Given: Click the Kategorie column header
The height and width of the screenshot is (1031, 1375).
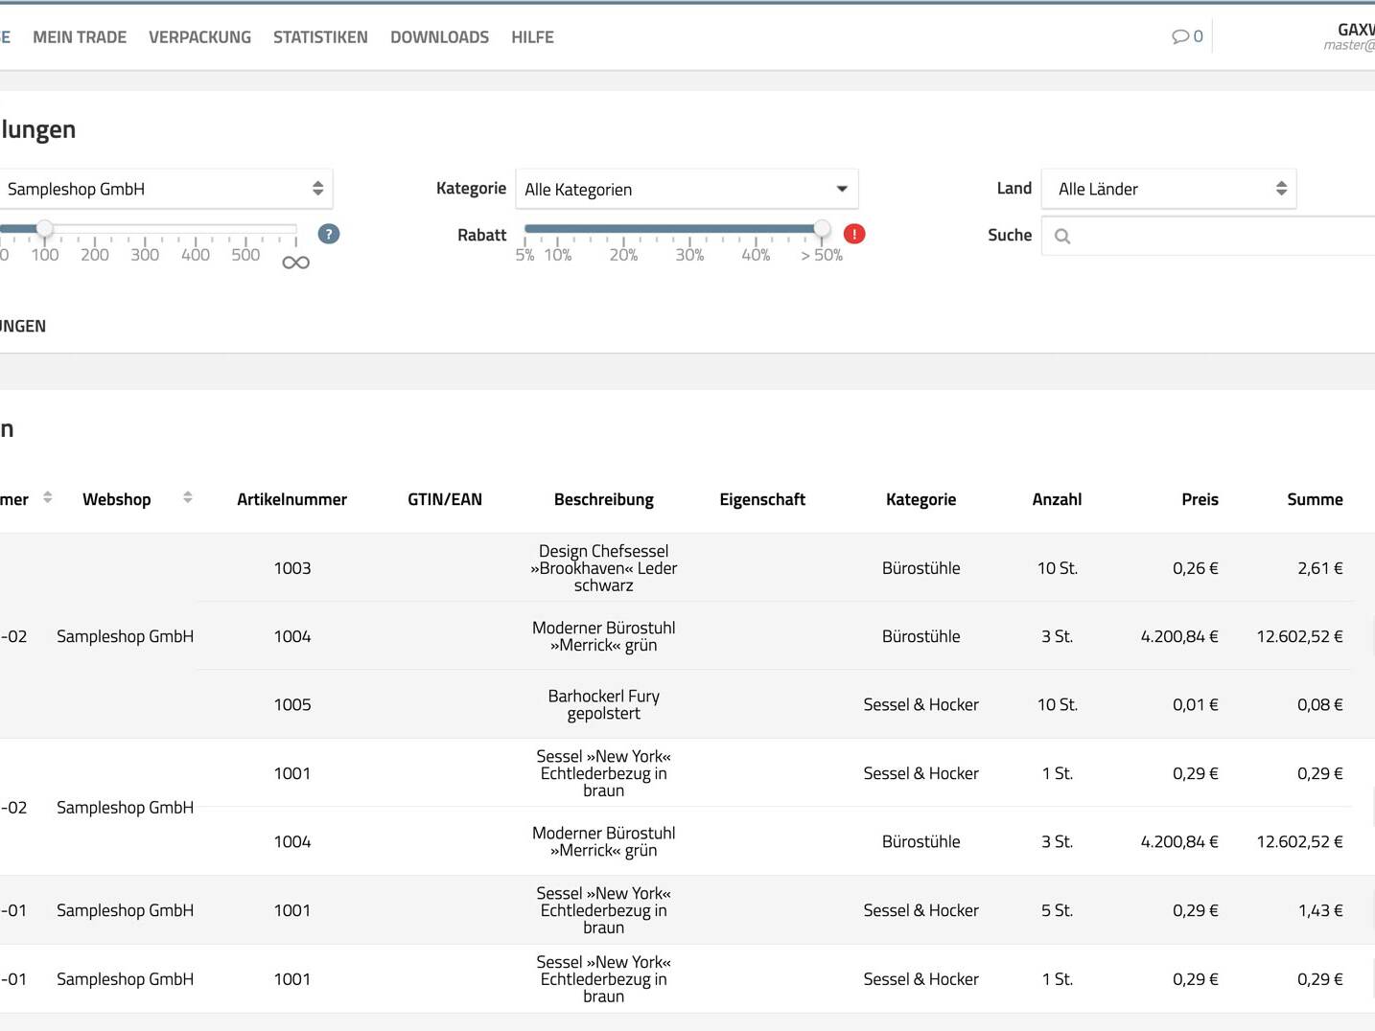Looking at the screenshot, I should pyautogui.click(x=921, y=499).
